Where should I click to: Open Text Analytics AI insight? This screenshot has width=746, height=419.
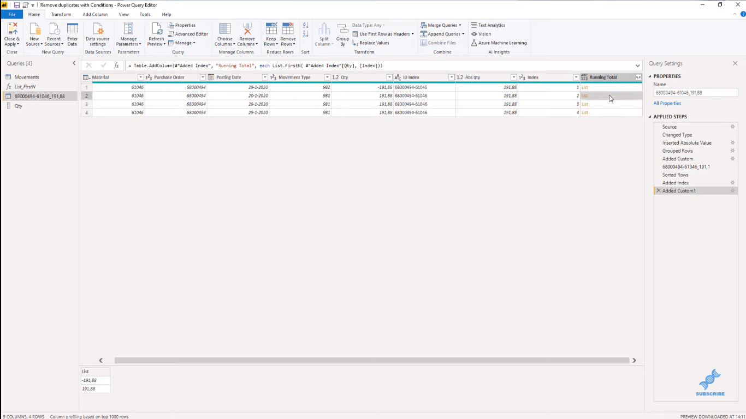[488, 25]
